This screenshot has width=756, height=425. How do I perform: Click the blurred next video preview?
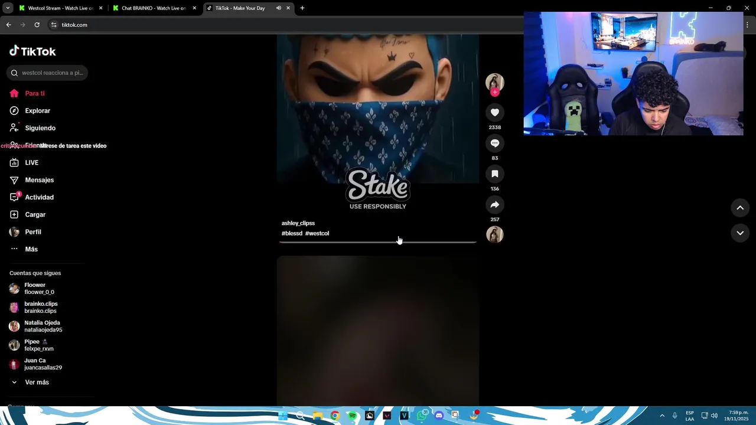(x=378, y=331)
